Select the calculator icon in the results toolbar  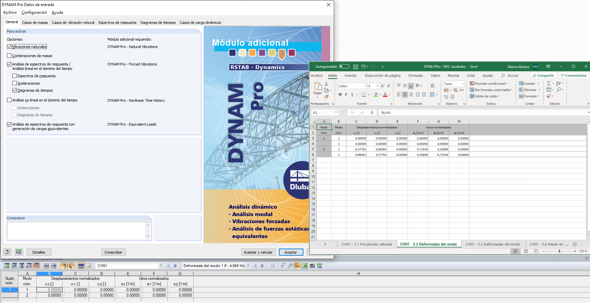[312, 265]
